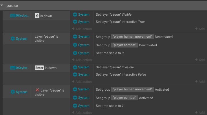
Task: Select Set layer pause Invisible action
Action: pyautogui.click(x=115, y=67)
